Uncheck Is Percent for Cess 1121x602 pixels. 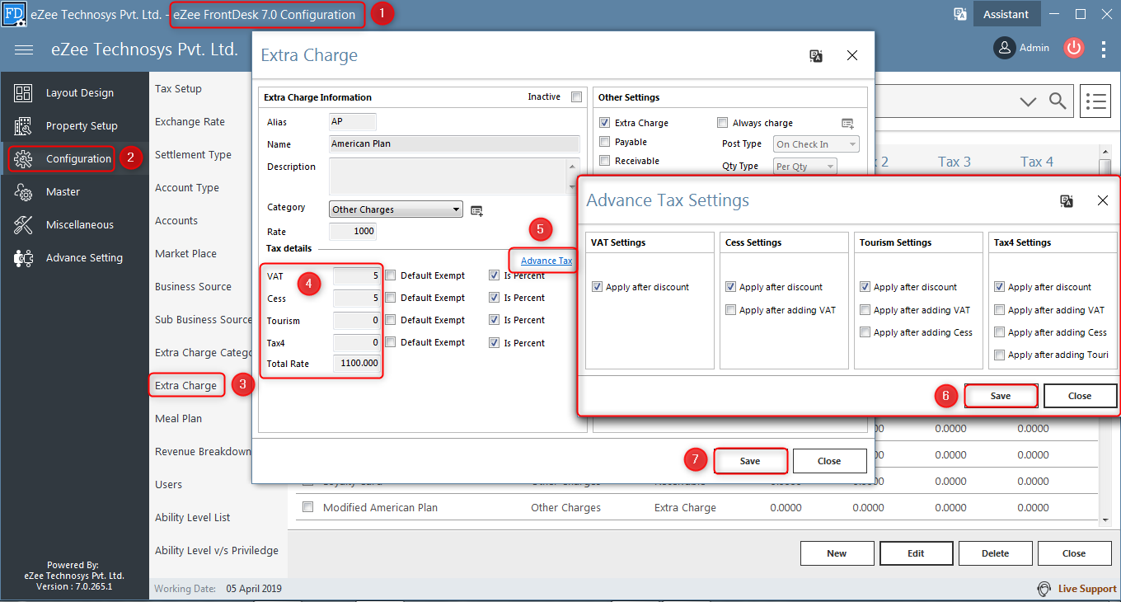coord(494,298)
